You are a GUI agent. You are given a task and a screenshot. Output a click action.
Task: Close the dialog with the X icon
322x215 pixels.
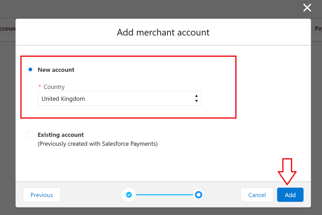coord(307,8)
